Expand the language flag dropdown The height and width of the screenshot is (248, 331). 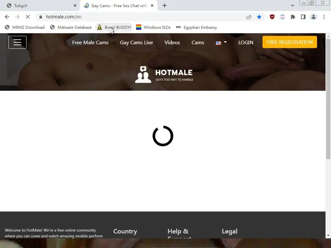point(221,43)
